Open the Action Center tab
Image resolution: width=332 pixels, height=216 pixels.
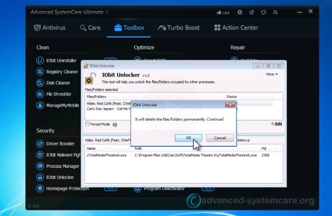236,28
